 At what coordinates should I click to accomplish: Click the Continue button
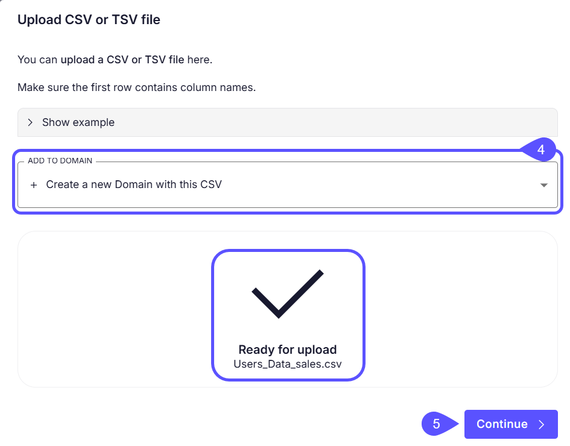511,424
